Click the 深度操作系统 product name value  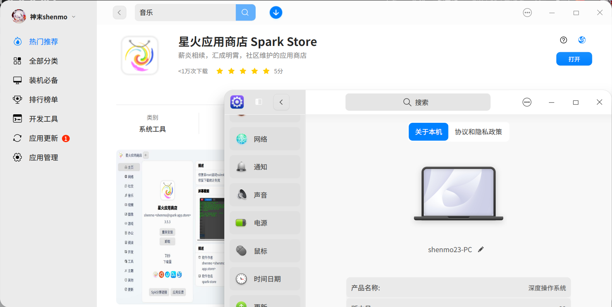547,288
